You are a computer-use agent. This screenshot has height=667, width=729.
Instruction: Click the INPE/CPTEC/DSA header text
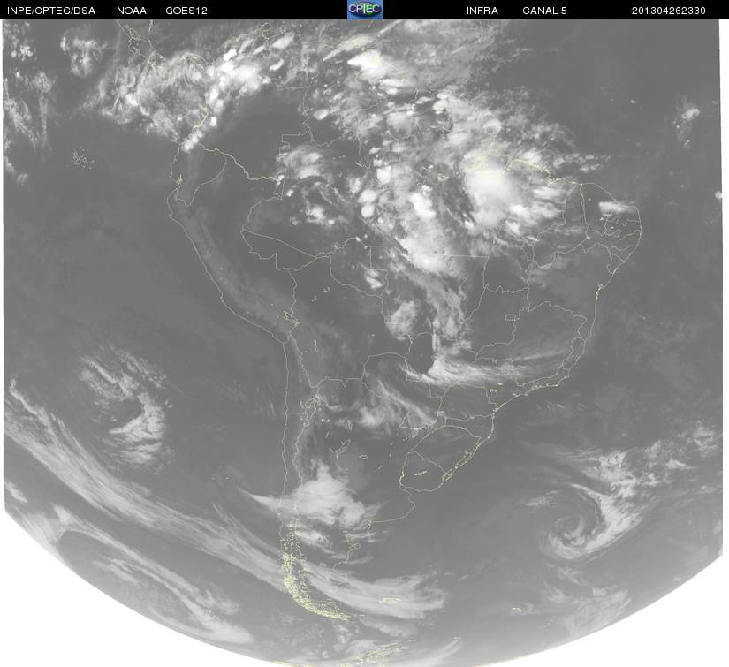click(51, 11)
